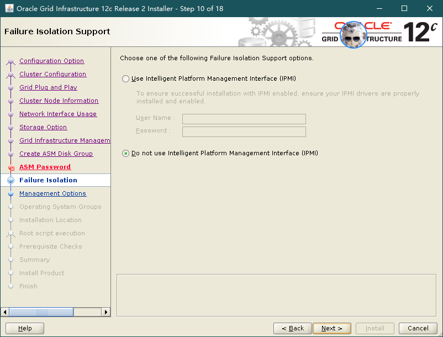This screenshot has height=337, width=443.
Task: Select the Failure Isolation step
Action: (x=48, y=180)
